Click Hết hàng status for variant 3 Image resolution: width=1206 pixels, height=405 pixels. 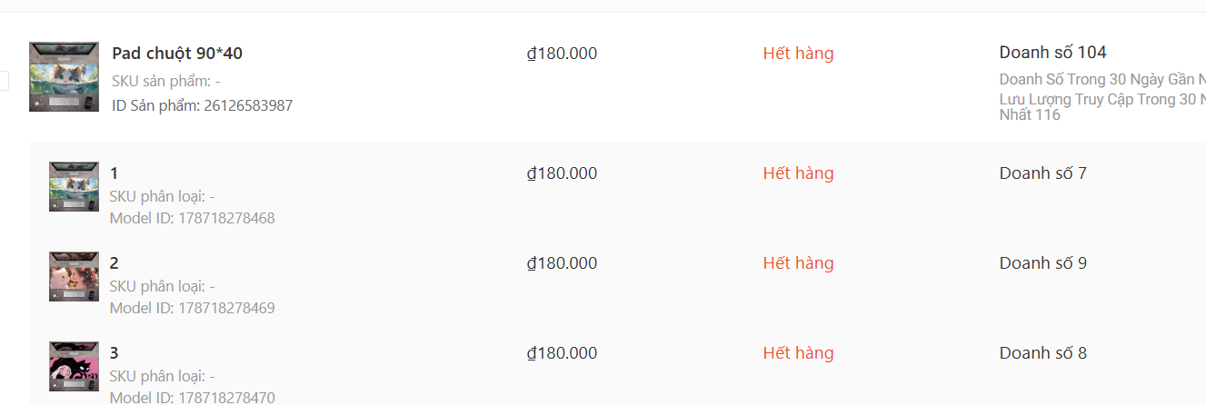[798, 353]
